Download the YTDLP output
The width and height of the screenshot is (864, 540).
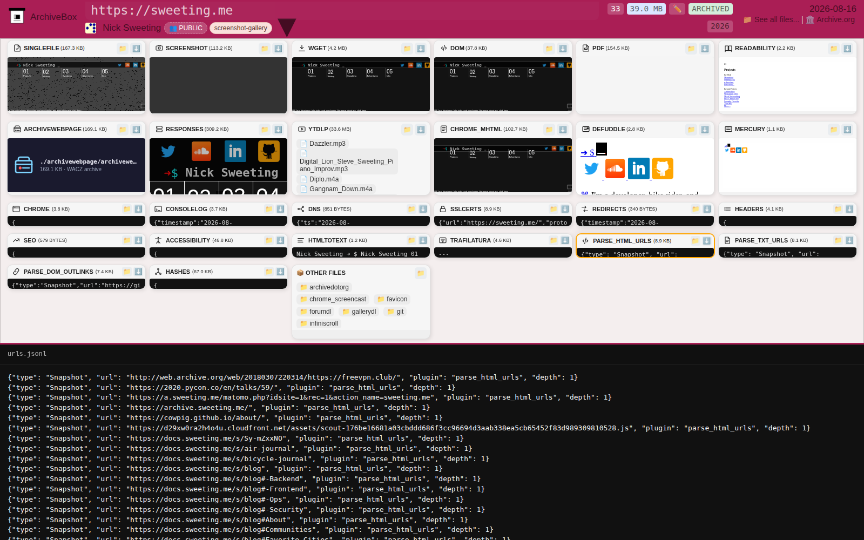click(421, 130)
